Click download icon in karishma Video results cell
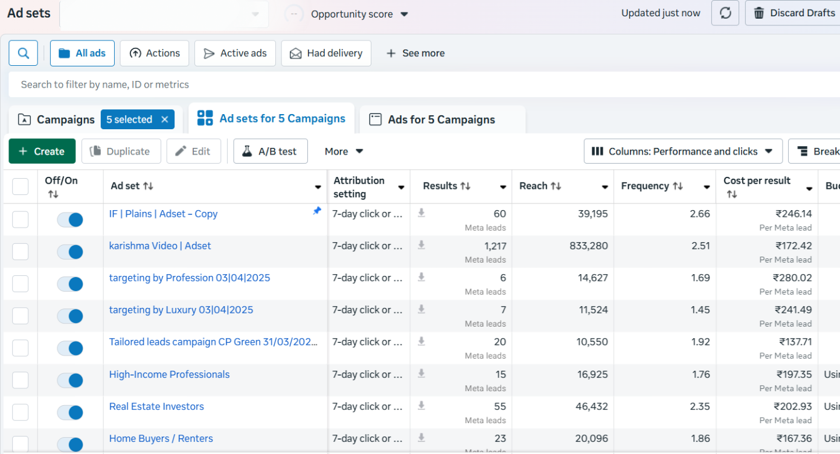The width and height of the screenshot is (840, 454). [x=422, y=245]
